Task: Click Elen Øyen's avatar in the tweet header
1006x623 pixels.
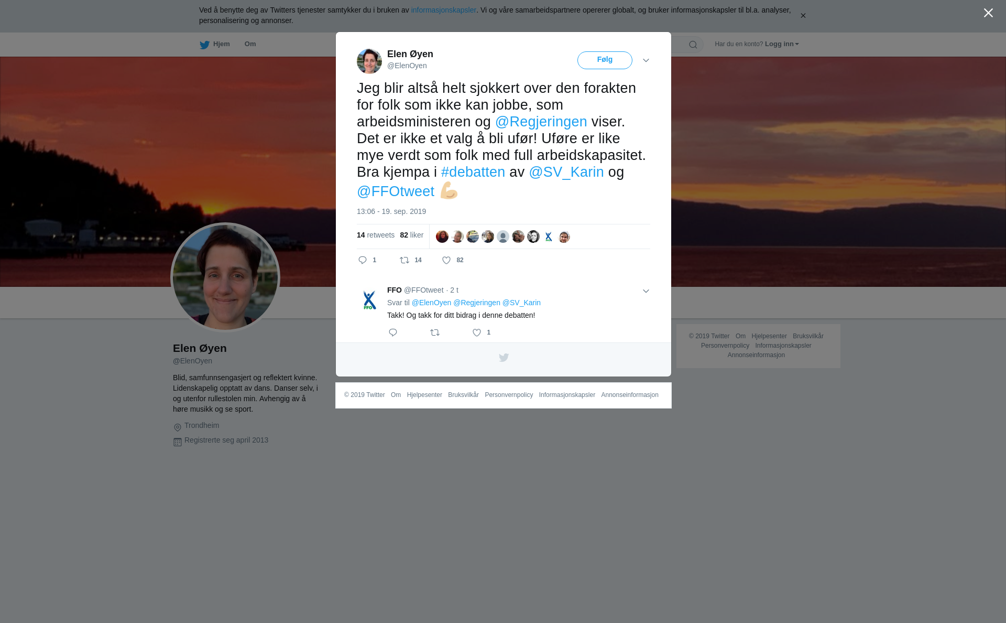Action: coord(369,61)
